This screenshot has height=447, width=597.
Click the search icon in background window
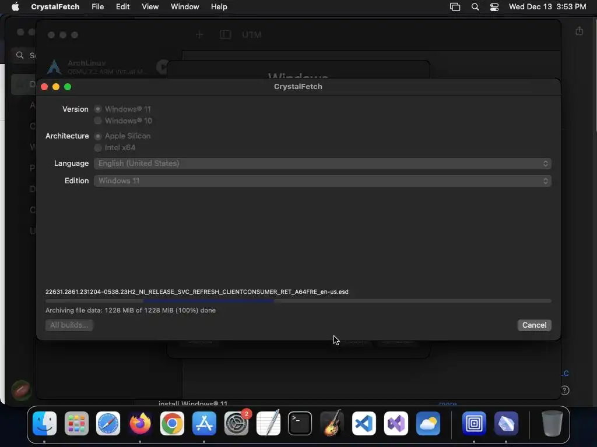point(20,55)
